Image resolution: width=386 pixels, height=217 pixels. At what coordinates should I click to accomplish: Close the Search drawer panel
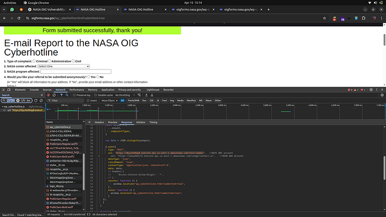[x=41, y=95]
